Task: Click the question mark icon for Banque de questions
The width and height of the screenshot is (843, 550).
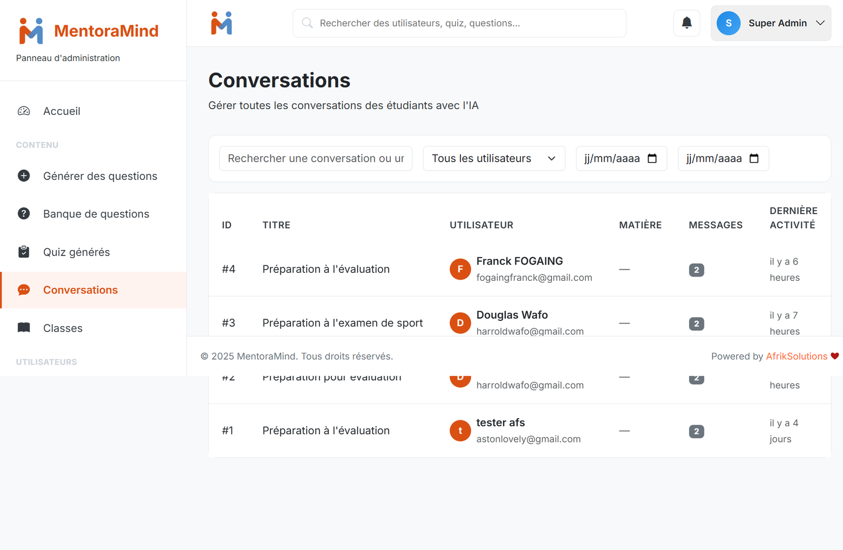Action: [24, 214]
